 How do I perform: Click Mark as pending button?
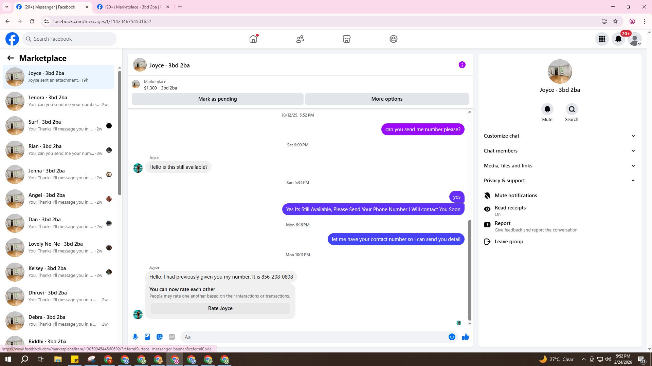pos(217,99)
